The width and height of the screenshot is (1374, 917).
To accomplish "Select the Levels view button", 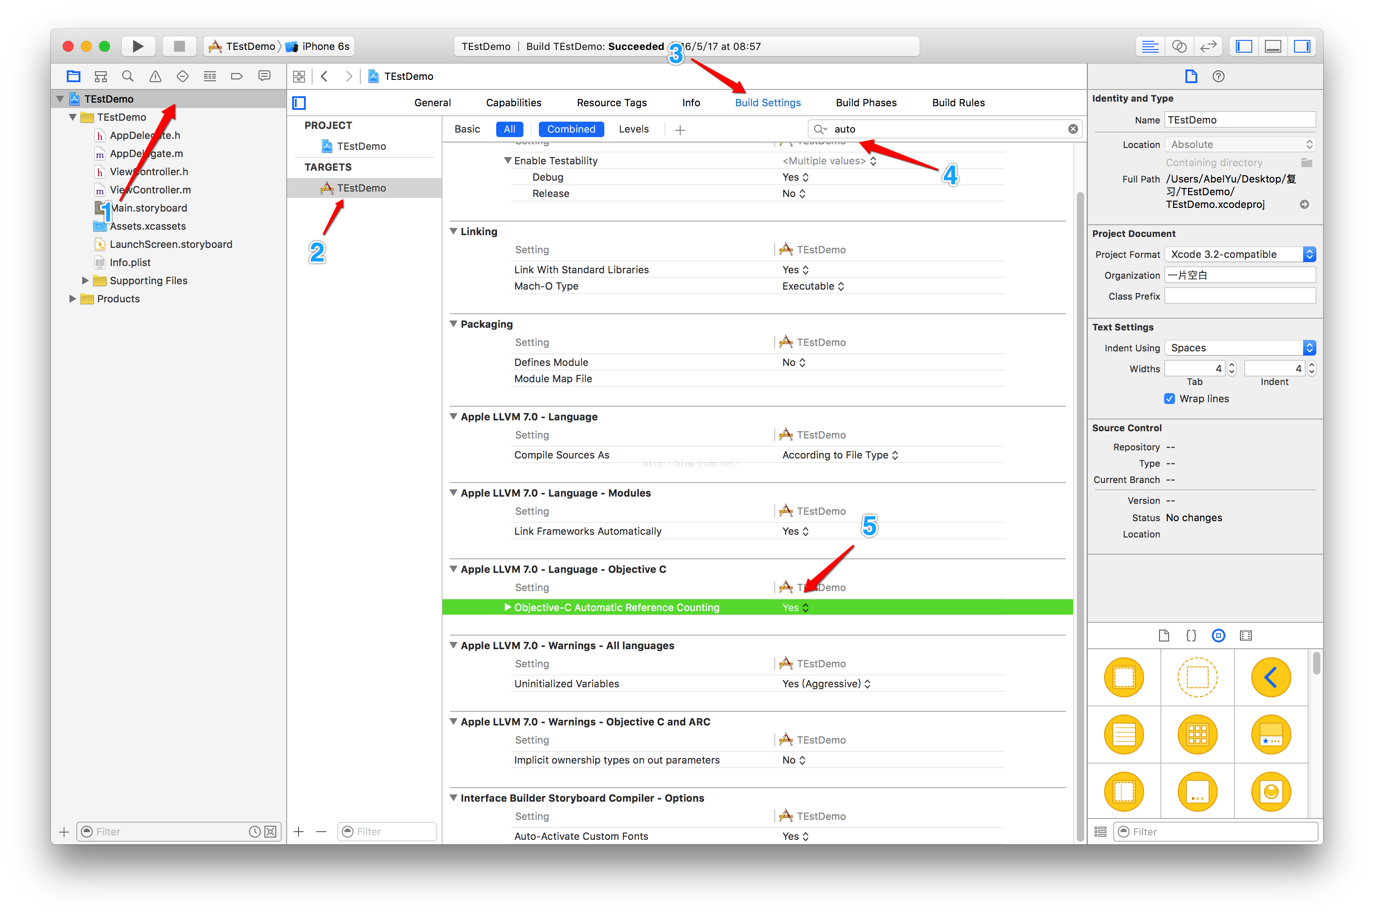I will tap(633, 128).
